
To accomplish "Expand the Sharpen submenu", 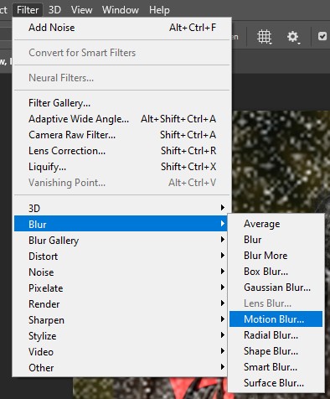I will pos(121,320).
